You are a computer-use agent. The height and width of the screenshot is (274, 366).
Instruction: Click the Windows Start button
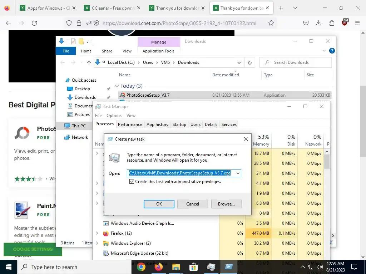coord(9,267)
